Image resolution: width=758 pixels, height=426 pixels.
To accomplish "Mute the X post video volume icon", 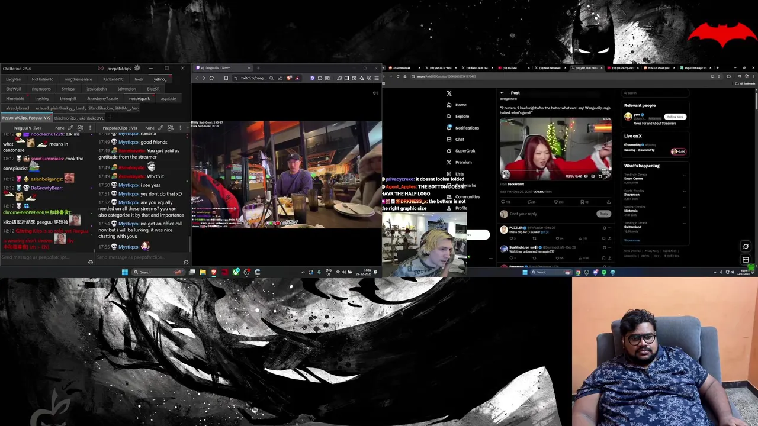I will click(586, 176).
